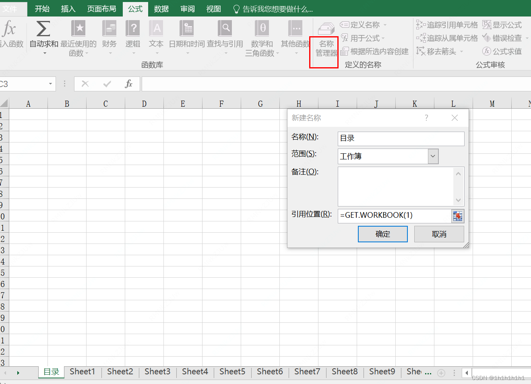This screenshot has width=531, height=384.
Task: Open the Text functions icon
Action: click(x=156, y=29)
